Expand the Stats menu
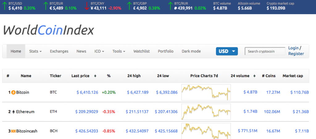316x139 pixels. coord(35,51)
